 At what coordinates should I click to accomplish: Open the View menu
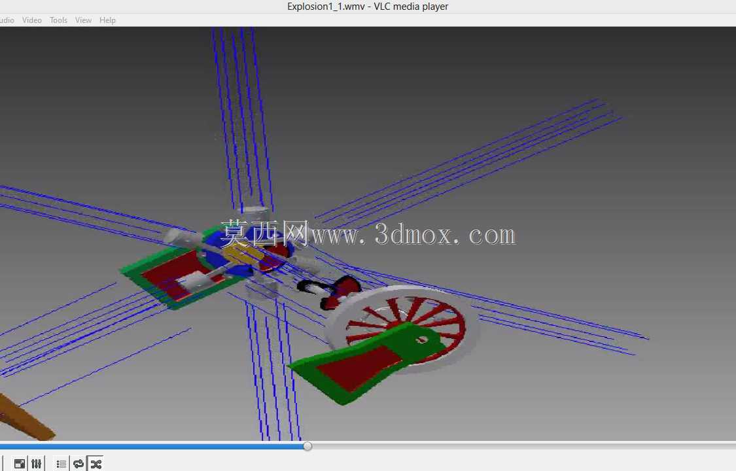[83, 20]
